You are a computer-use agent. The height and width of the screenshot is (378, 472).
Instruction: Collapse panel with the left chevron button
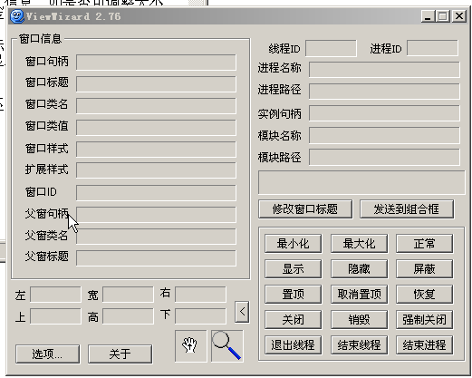(x=242, y=312)
